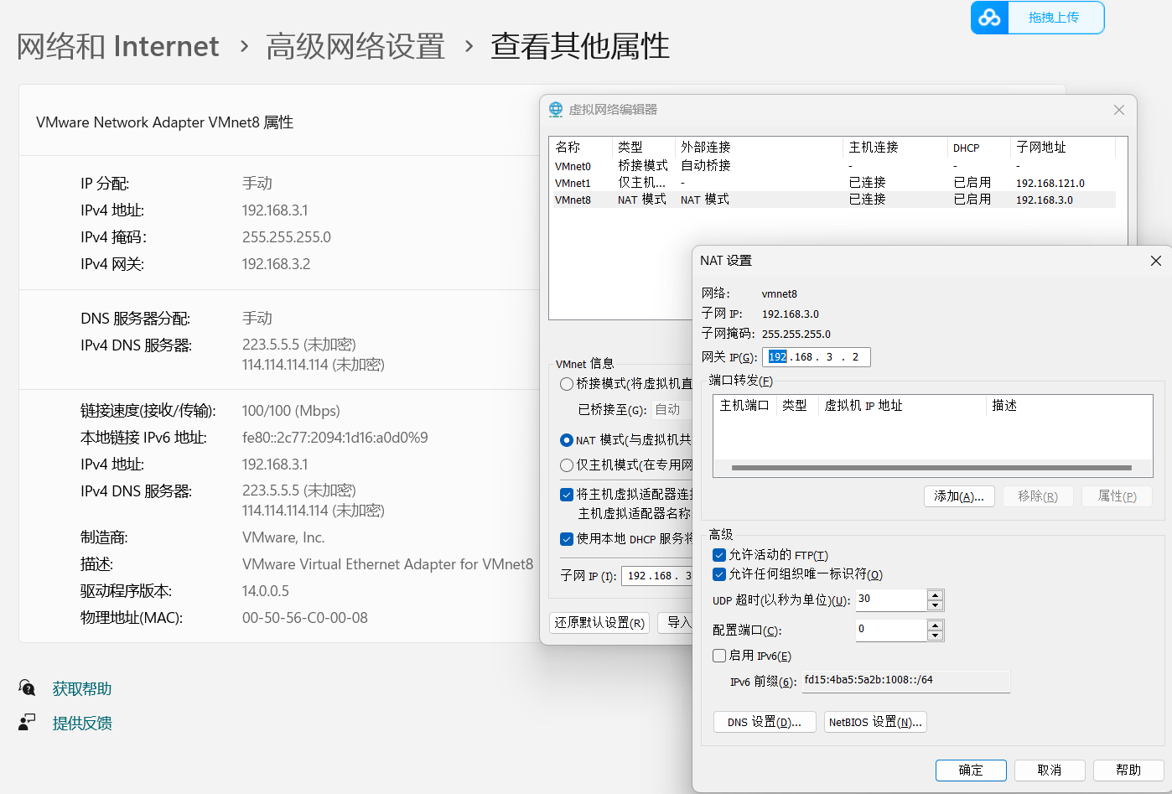The image size is (1172, 794).
Task: Click the 提供反馈 feedback icon
Action: [x=27, y=722]
